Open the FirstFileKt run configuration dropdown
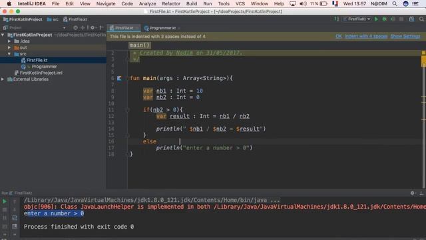 pyautogui.click(x=357, y=19)
